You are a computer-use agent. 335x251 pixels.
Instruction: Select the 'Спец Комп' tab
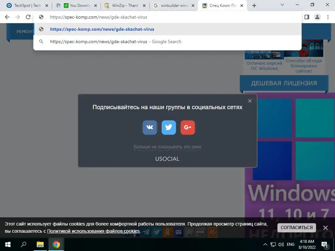pyautogui.click(x=222, y=6)
